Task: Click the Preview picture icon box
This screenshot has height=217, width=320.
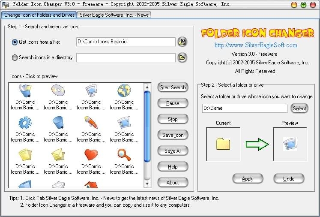Action: click(290, 144)
